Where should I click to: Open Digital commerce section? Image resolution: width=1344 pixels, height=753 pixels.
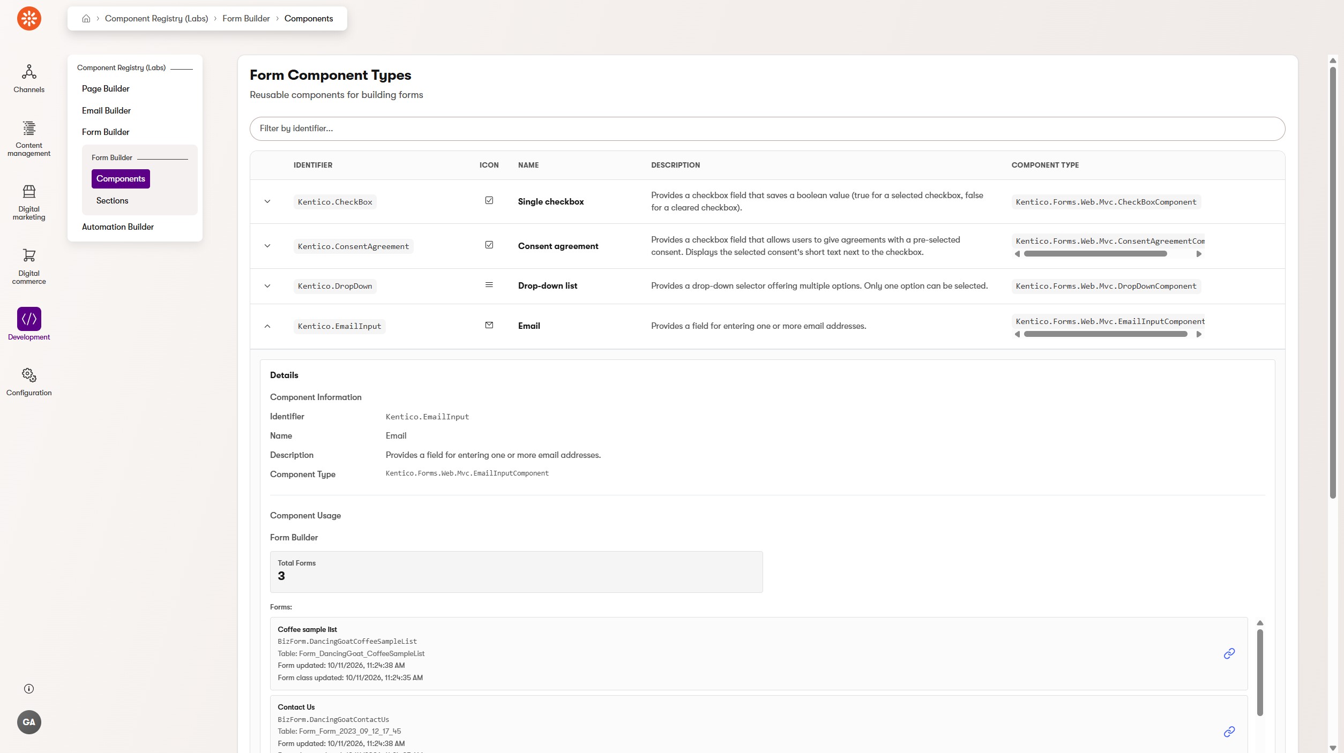[x=29, y=266]
